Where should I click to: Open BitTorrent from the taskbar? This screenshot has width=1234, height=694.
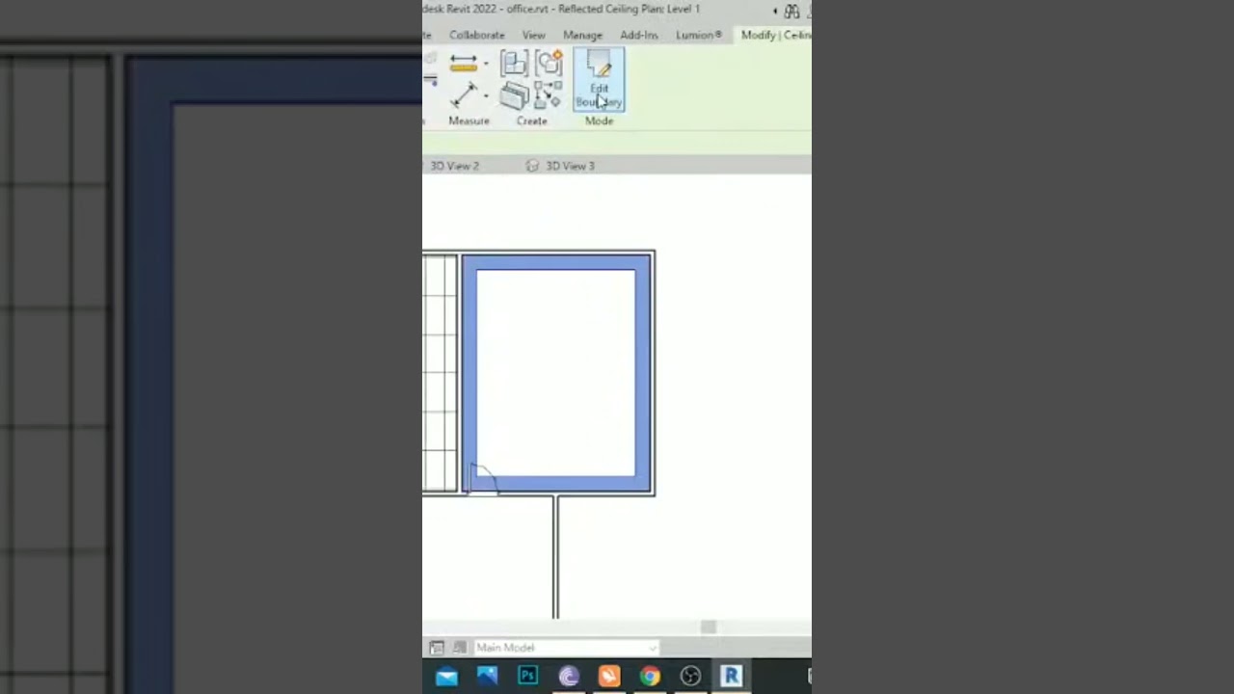point(568,677)
